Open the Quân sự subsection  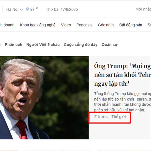[x=109, y=45]
